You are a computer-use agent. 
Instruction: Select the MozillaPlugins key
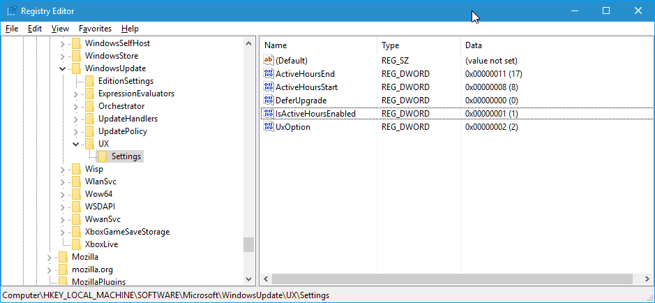coord(98,281)
